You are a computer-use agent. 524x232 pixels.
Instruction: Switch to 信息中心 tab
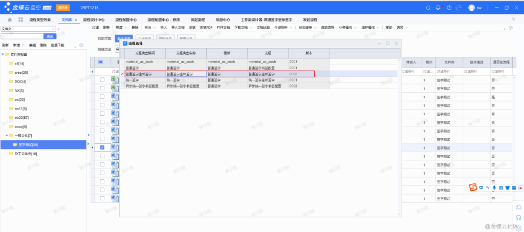pyautogui.click(x=223, y=20)
